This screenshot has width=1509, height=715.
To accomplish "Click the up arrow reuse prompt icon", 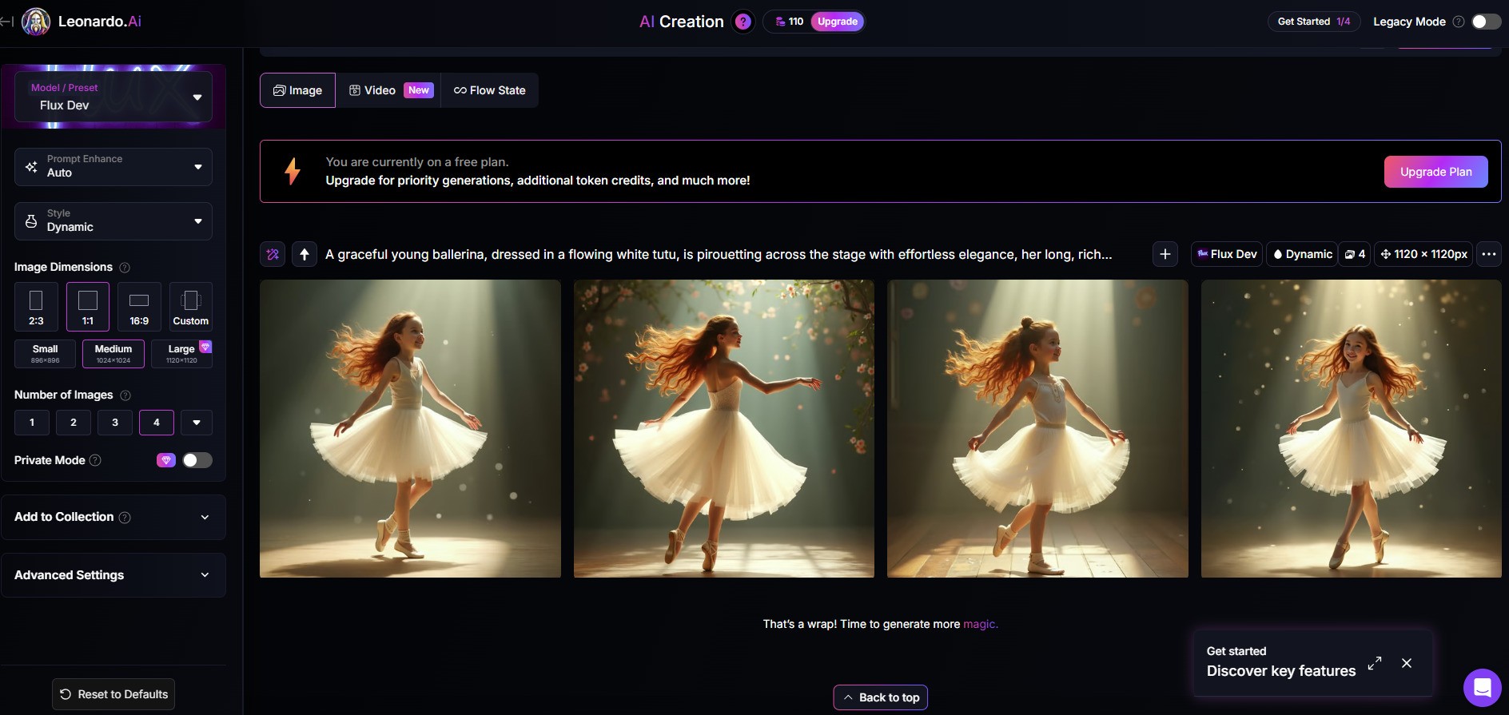I will coord(305,254).
